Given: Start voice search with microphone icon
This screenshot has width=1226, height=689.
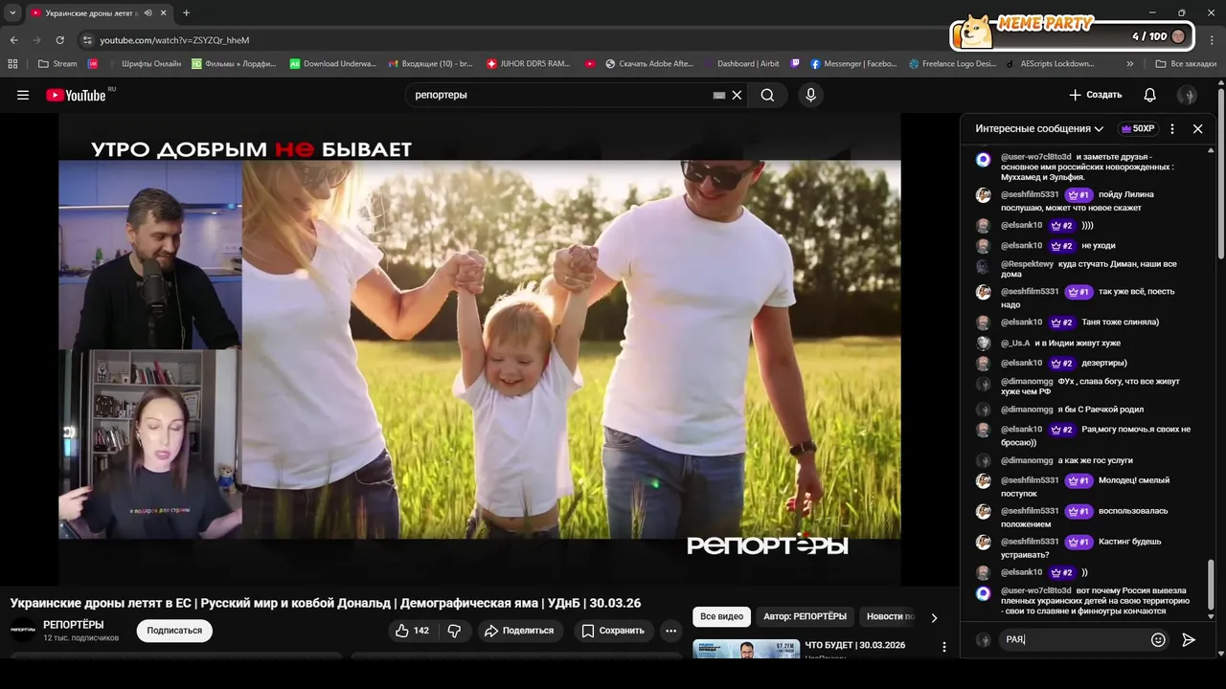Looking at the screenshot, I should click(x=810, y=95).
